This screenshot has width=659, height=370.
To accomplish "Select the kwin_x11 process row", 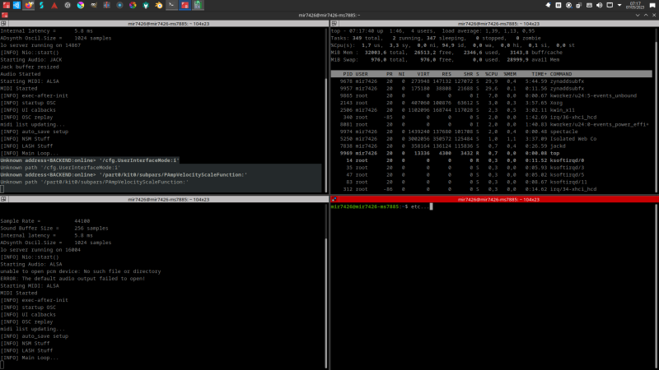I will (x=491, y=110).
